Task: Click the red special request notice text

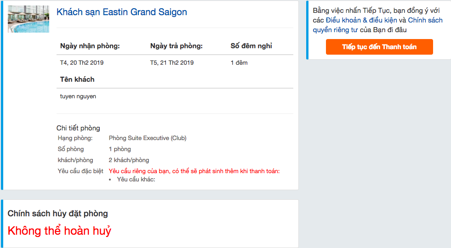Action: 194,171
